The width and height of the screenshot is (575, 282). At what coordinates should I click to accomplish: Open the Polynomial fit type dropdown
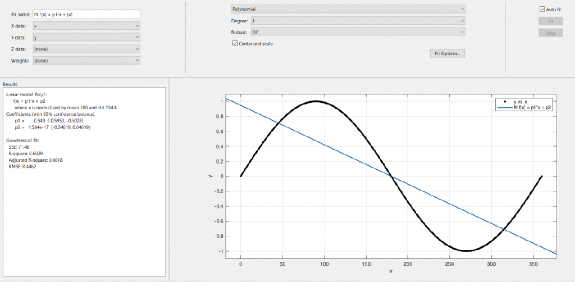click(348, 9)
